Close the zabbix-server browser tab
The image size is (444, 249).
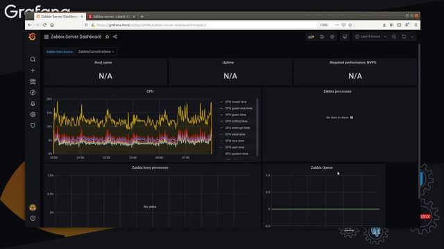(x=134, y=17)
